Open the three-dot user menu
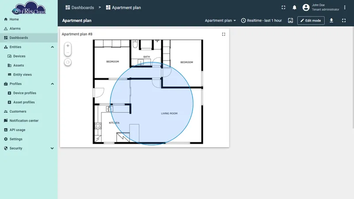This screenshot has height=199, width=354. tap(345, 8)
